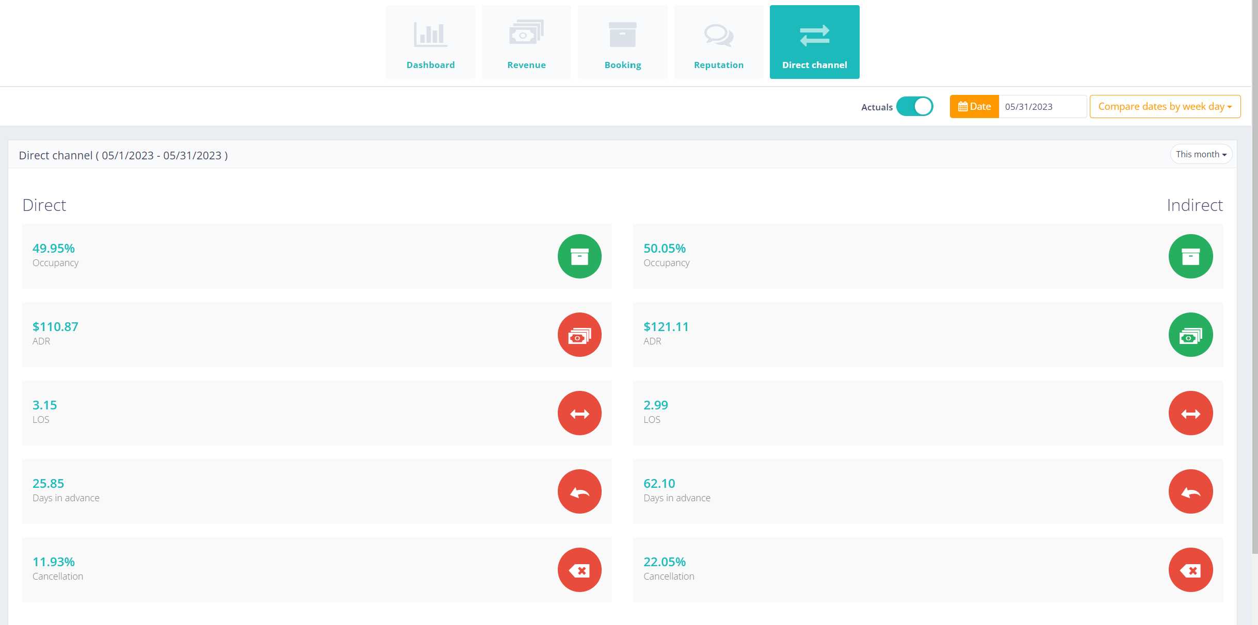Image resolution: width=1258 pixels, height=625 pixels.
Task: Click the Direct channel arrows icon
Action: (x=815, y=36)
